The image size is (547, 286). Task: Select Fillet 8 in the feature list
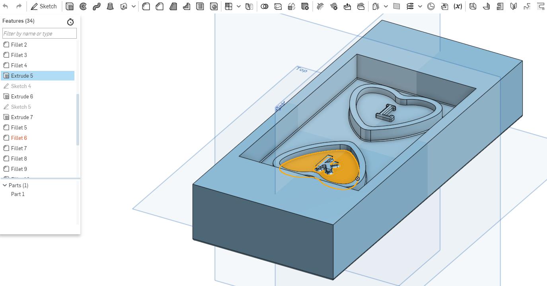pos(38,159)
